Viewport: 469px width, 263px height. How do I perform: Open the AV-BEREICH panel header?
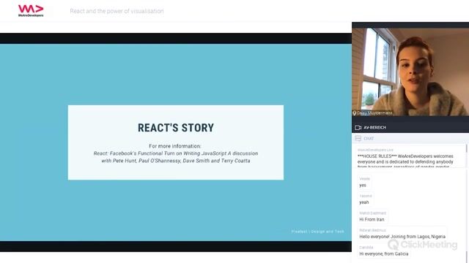point(410,127)
